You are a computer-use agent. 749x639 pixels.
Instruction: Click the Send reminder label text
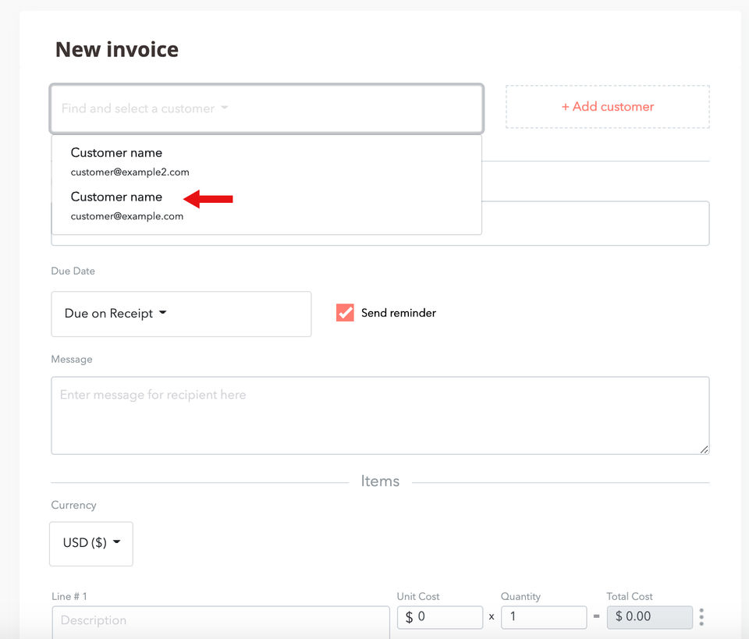click(x=399, y=313)
